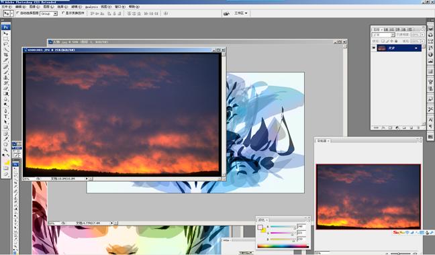Select the Move tool at toolbox top

coord(5,34)
